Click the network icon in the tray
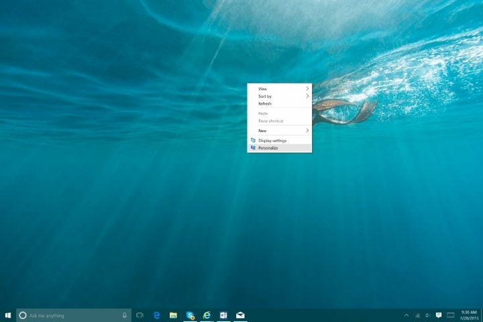Viewport: 483px width, 322px height. point(418,315)
